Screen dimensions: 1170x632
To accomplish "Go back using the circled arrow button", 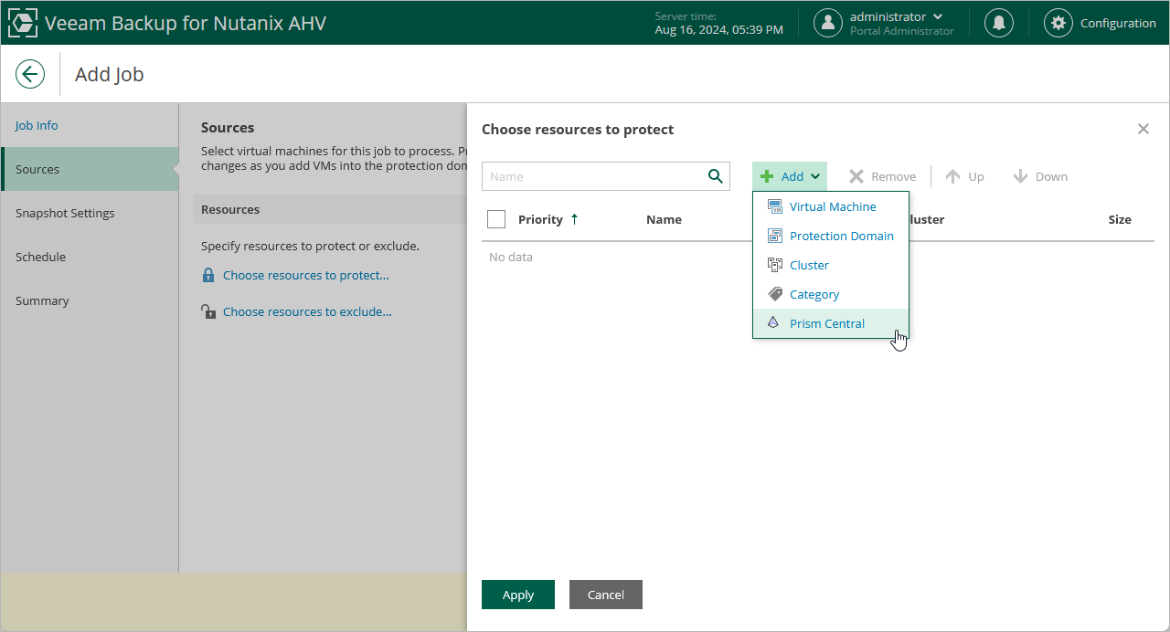I will coord(30,74).
